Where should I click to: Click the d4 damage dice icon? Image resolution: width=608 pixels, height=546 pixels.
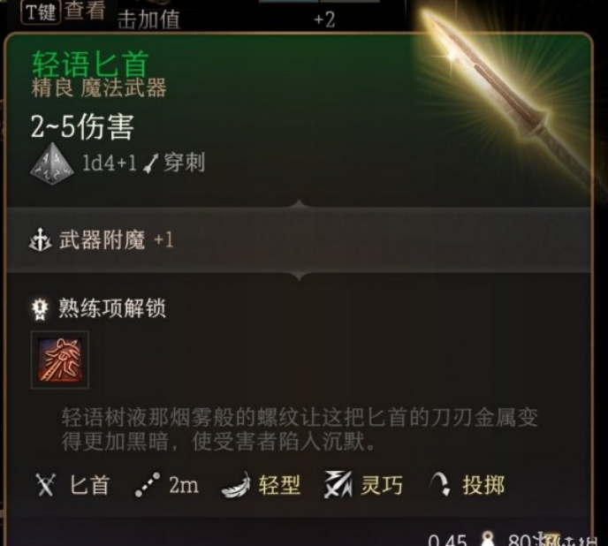pyautogui.click(x=52, y=163)
